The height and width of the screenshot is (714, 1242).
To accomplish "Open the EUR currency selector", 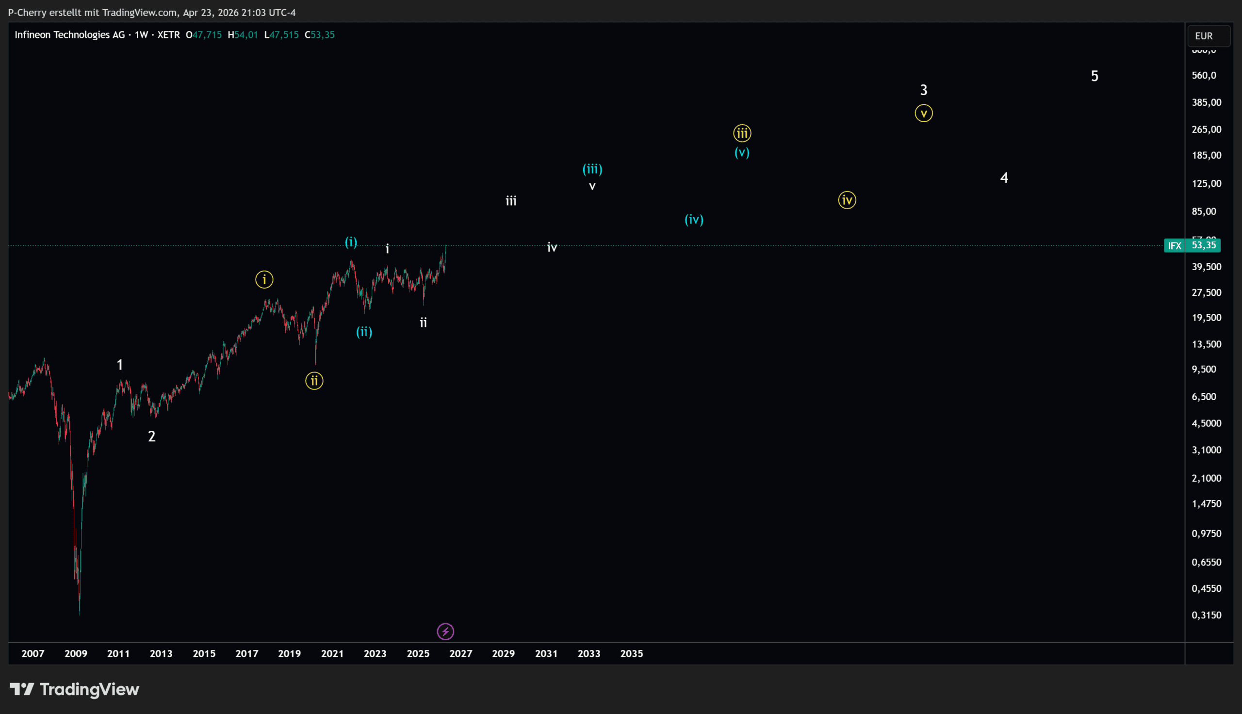I will coord(1208,36).
